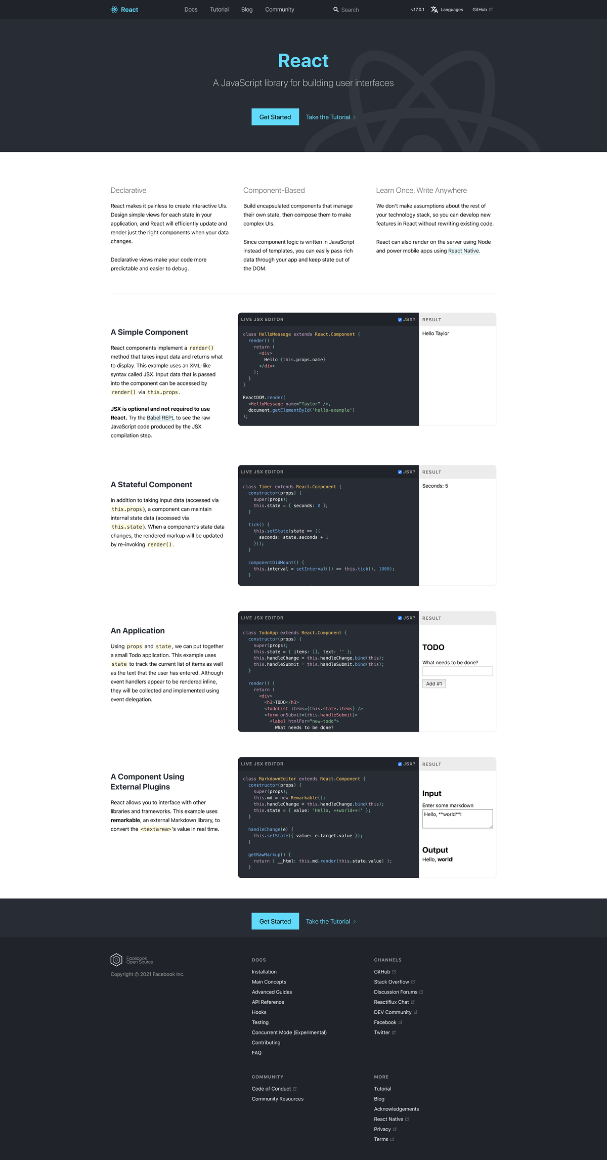This screenshot has width=607, height=1160.
Task: Toggle JSX? checkbox in the Stateful Component editor
Action: click(x=400, y=471)
